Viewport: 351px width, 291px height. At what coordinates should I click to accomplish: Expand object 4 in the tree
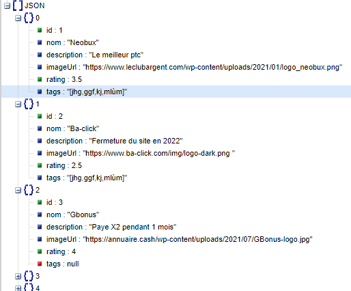(x=18, y=288)
